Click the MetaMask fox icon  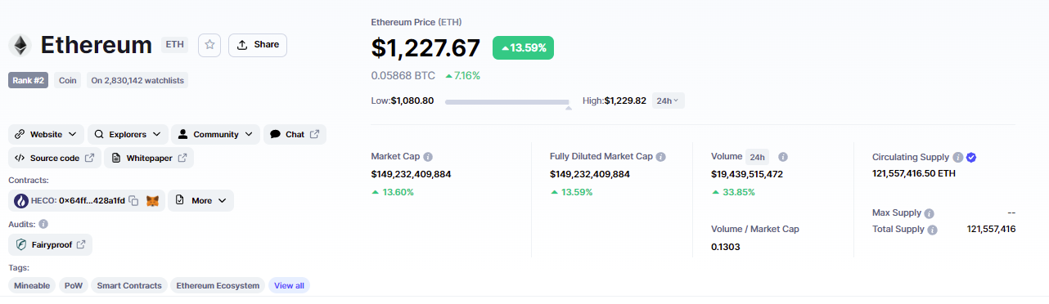coord(152,200)
